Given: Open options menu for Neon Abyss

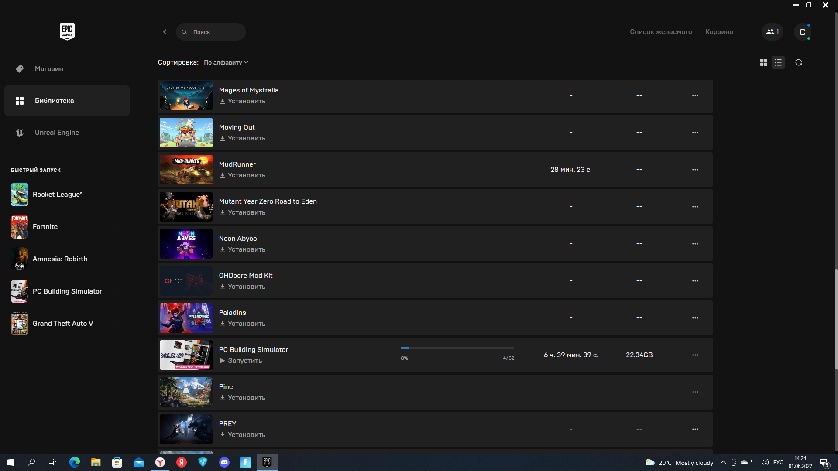Looking at the screenshot, I should [695, 244].
